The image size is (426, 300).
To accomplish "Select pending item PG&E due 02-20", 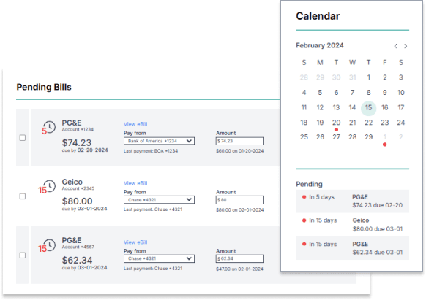I will pyautogui.click(x=352, y=201).
